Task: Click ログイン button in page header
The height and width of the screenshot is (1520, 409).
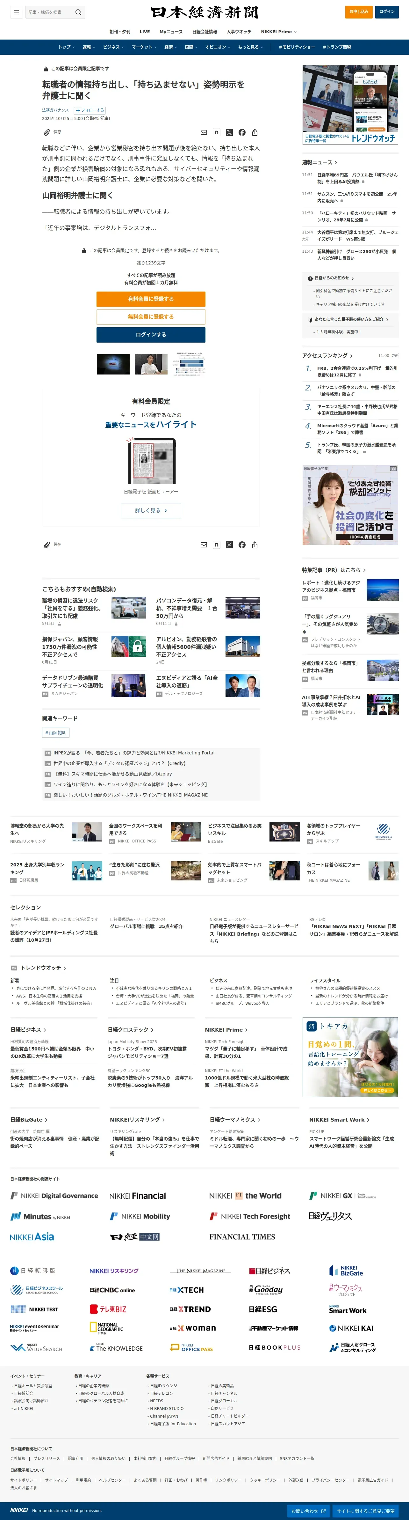Action: [x=387, y=12]
